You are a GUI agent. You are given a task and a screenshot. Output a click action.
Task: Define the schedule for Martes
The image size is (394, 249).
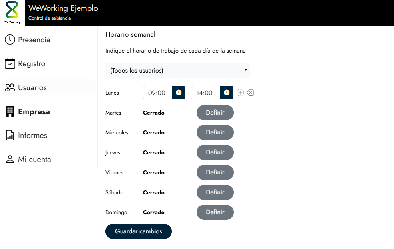[x=215, y=113]
